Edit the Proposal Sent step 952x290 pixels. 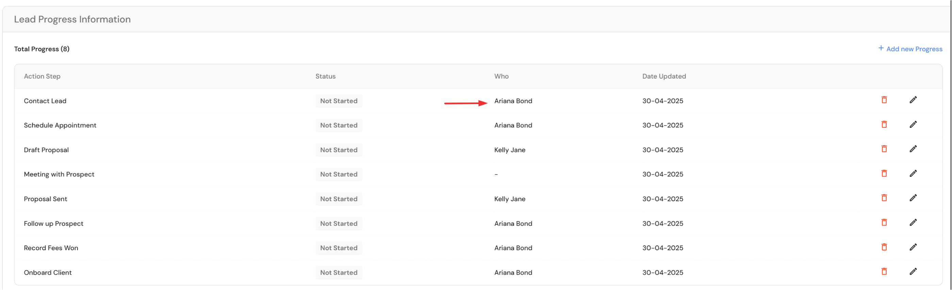tap(913, 198)
